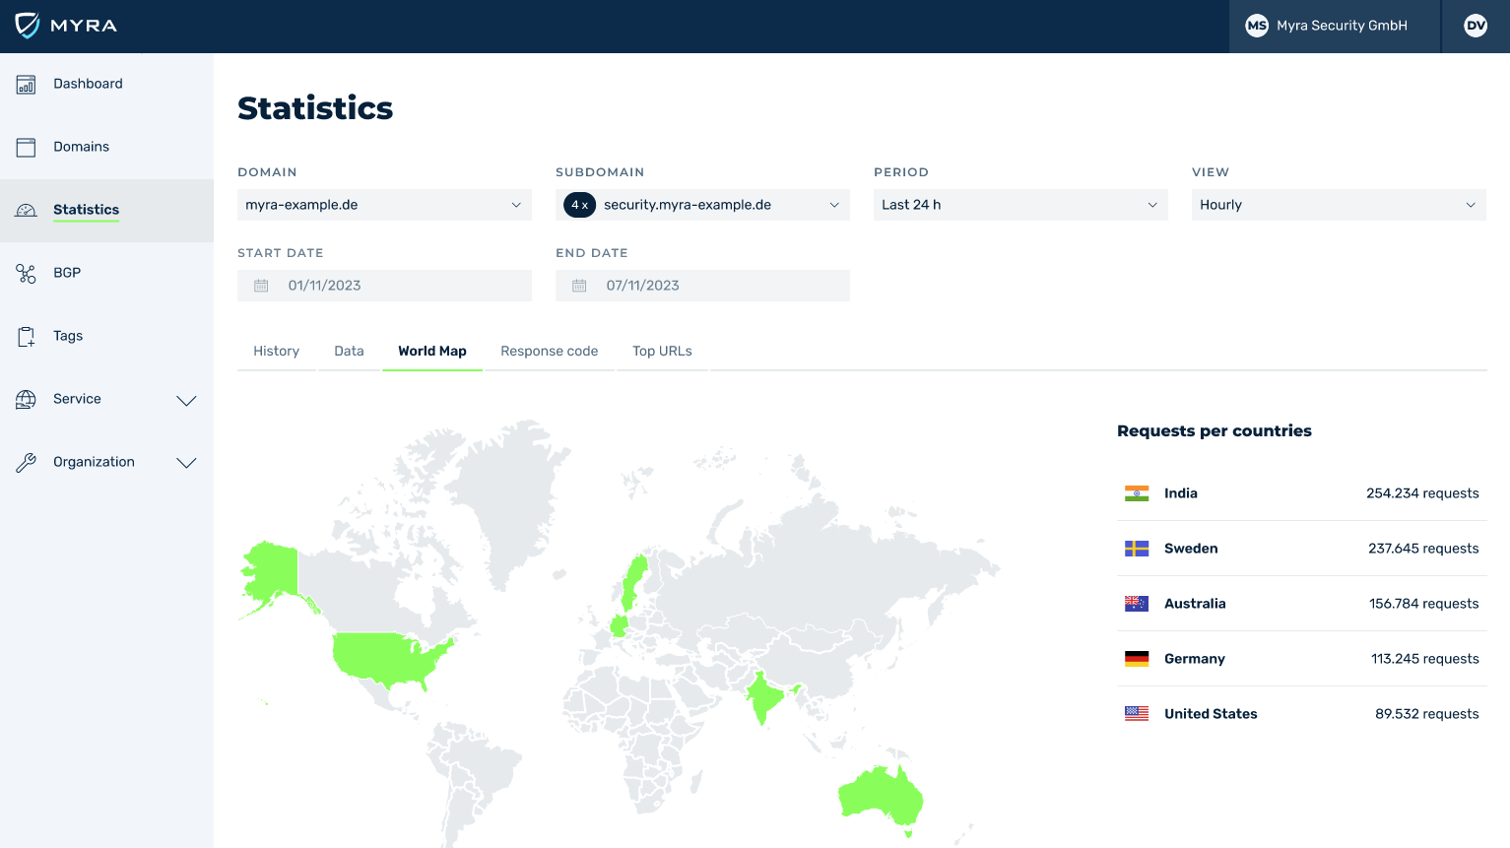Click the Organization wrench icon

coord(27,463)
